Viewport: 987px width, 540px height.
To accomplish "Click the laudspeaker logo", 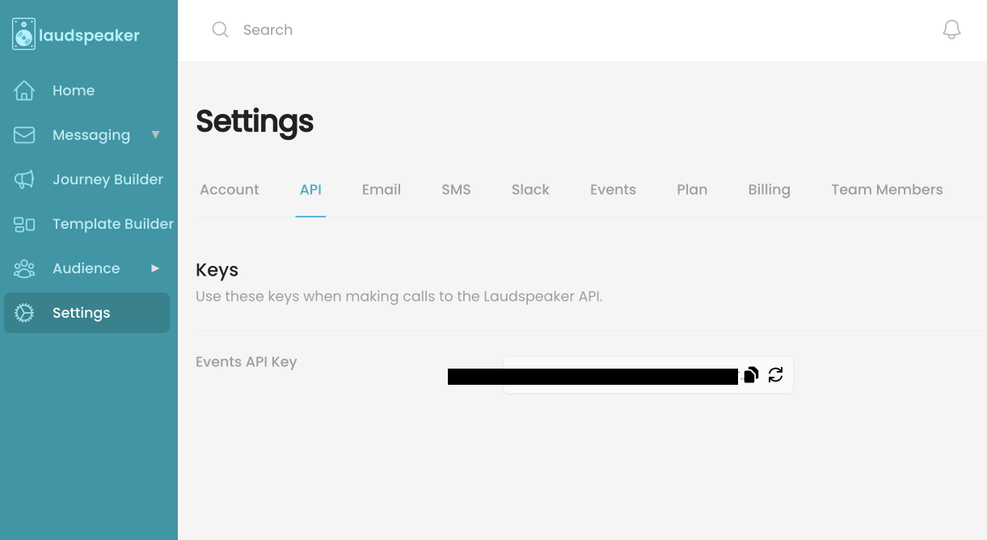I will (x=77, y=34).
